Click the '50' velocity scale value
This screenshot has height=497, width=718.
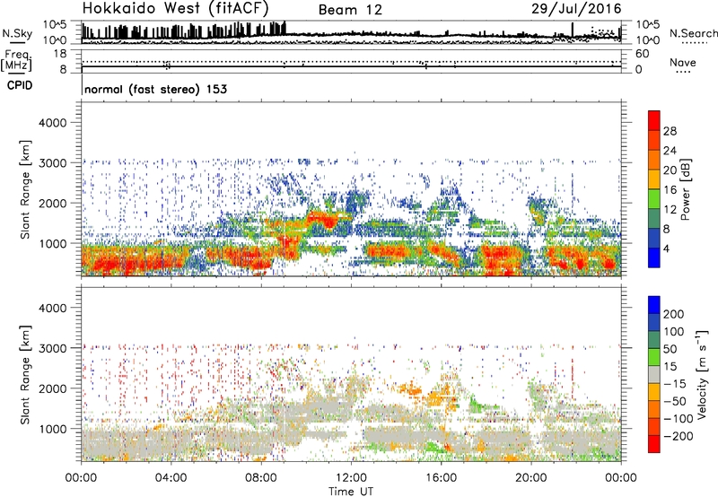[670, 349]
